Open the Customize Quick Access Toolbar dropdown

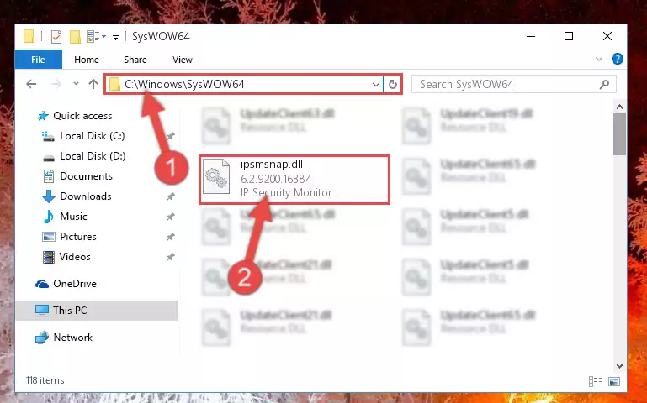[x=115, y=38]
